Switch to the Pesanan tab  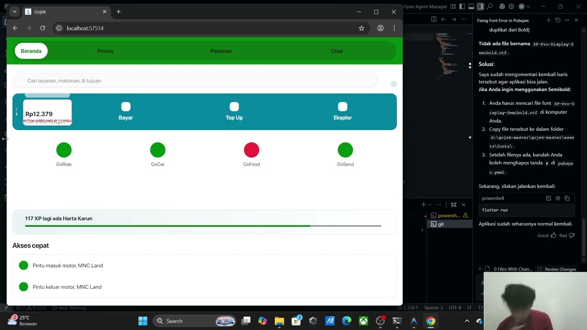[x=221, y=51]
